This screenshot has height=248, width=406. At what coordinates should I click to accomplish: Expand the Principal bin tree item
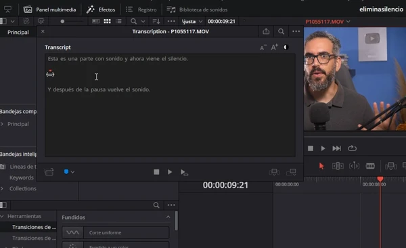tap(2, 124)
